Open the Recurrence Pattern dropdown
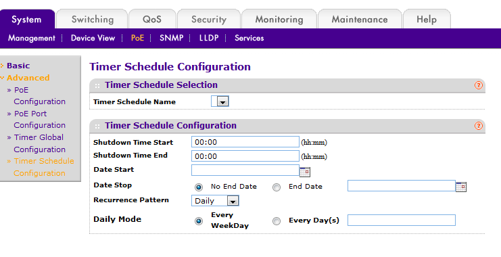 click(215, 201)
